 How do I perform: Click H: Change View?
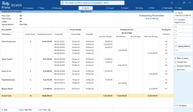(183, 62)
